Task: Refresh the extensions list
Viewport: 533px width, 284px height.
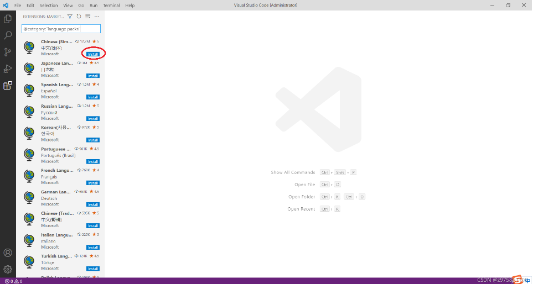Action: click(x=79, y=16)
